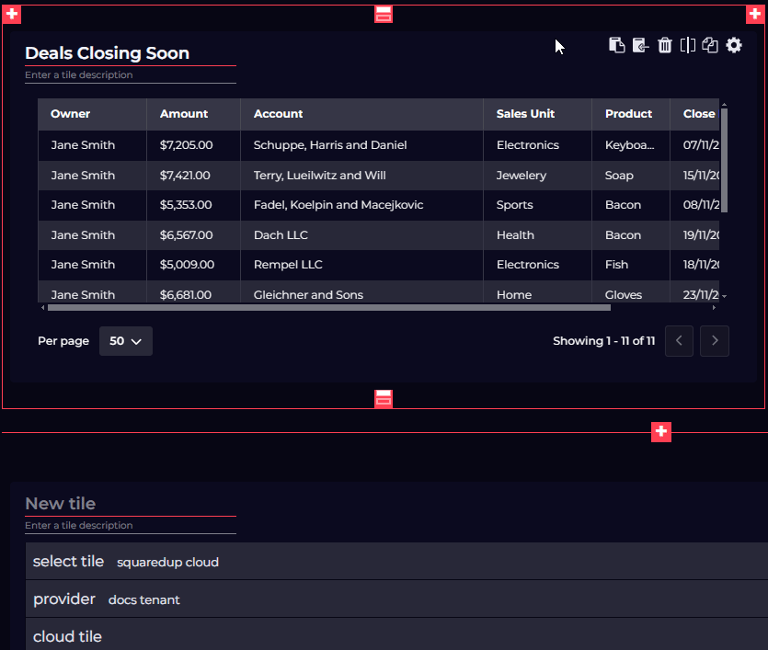Click the 'Schuppe, Harris and Daniel' account cell

point(362,145)
